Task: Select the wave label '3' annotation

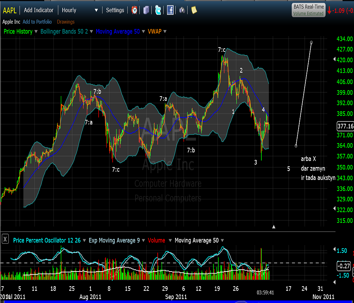Action: click(x=256, y=162)
